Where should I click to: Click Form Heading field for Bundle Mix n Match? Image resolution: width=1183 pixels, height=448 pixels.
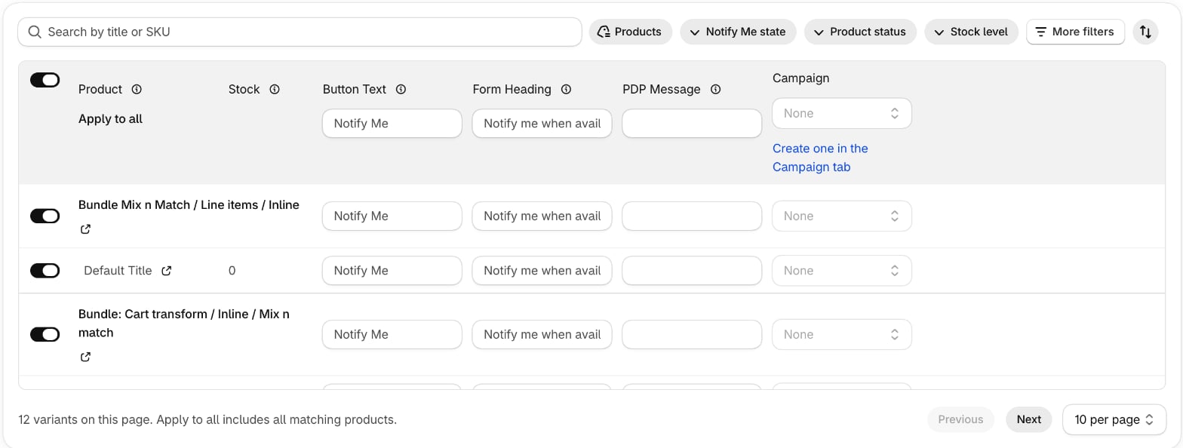pyautogui.click(x=542, y=216)
